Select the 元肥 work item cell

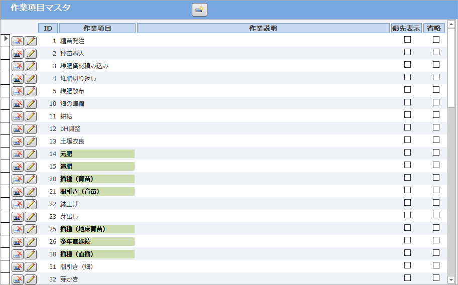97,154
